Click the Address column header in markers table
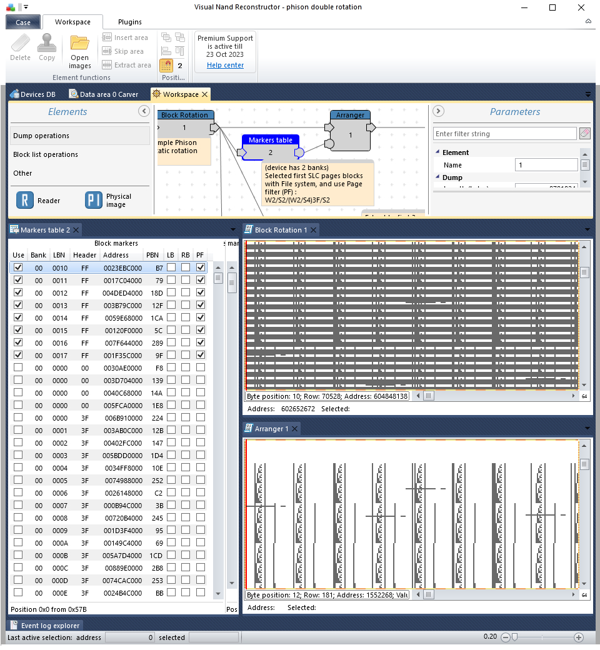The image size is (600, 650). click(x=116, y=255)
